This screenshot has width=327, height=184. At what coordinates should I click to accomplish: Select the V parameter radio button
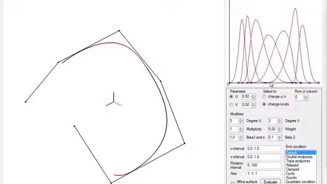(231, 105)
